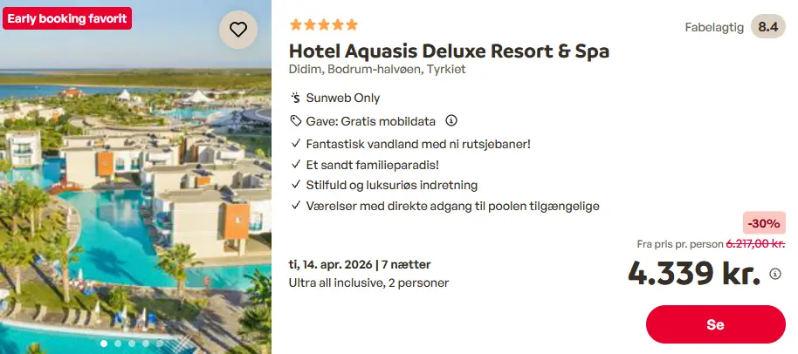The width and height of the screenshot is (798, 354).
Task: Click the Early booking favorit badge
Action: [x=67, y=17]
